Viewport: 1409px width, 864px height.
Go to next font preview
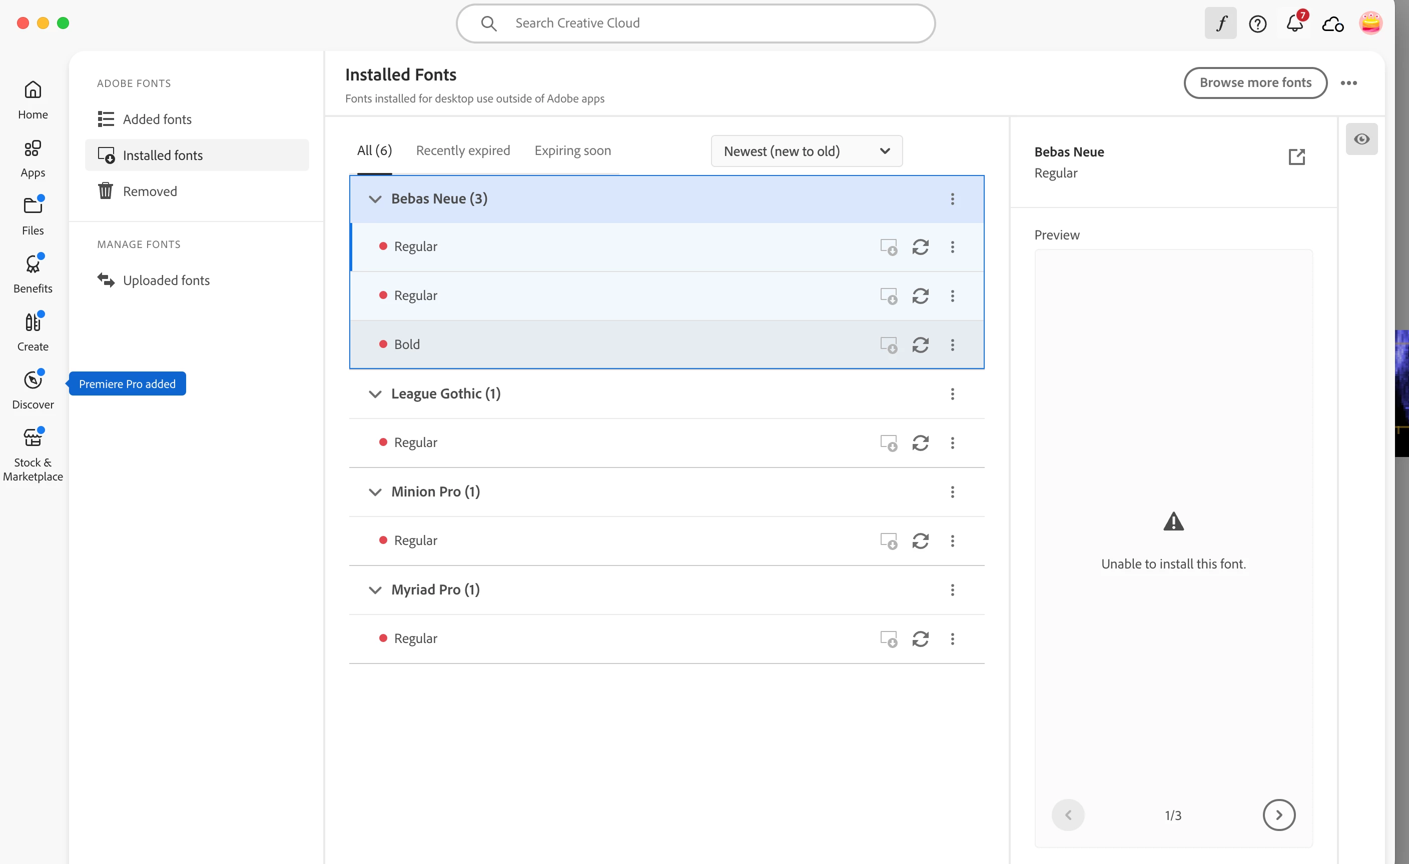click(x=1278, y=814)
